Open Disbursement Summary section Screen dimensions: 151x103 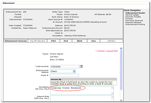[16, 41]
